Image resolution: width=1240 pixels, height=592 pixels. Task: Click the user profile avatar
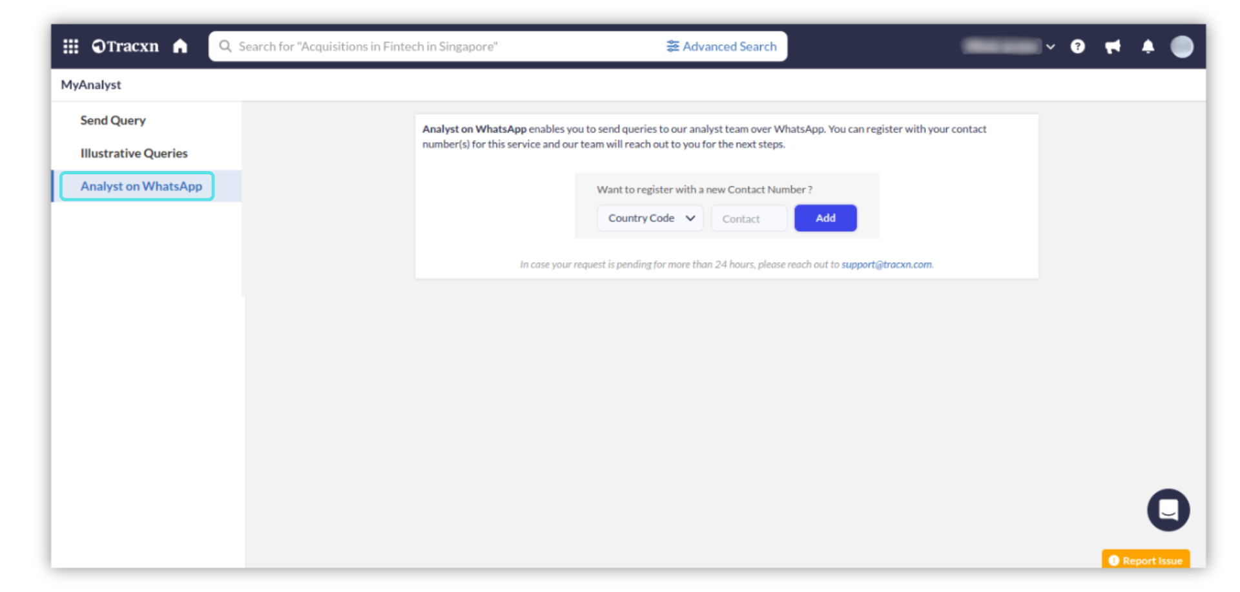point(1181,46)
